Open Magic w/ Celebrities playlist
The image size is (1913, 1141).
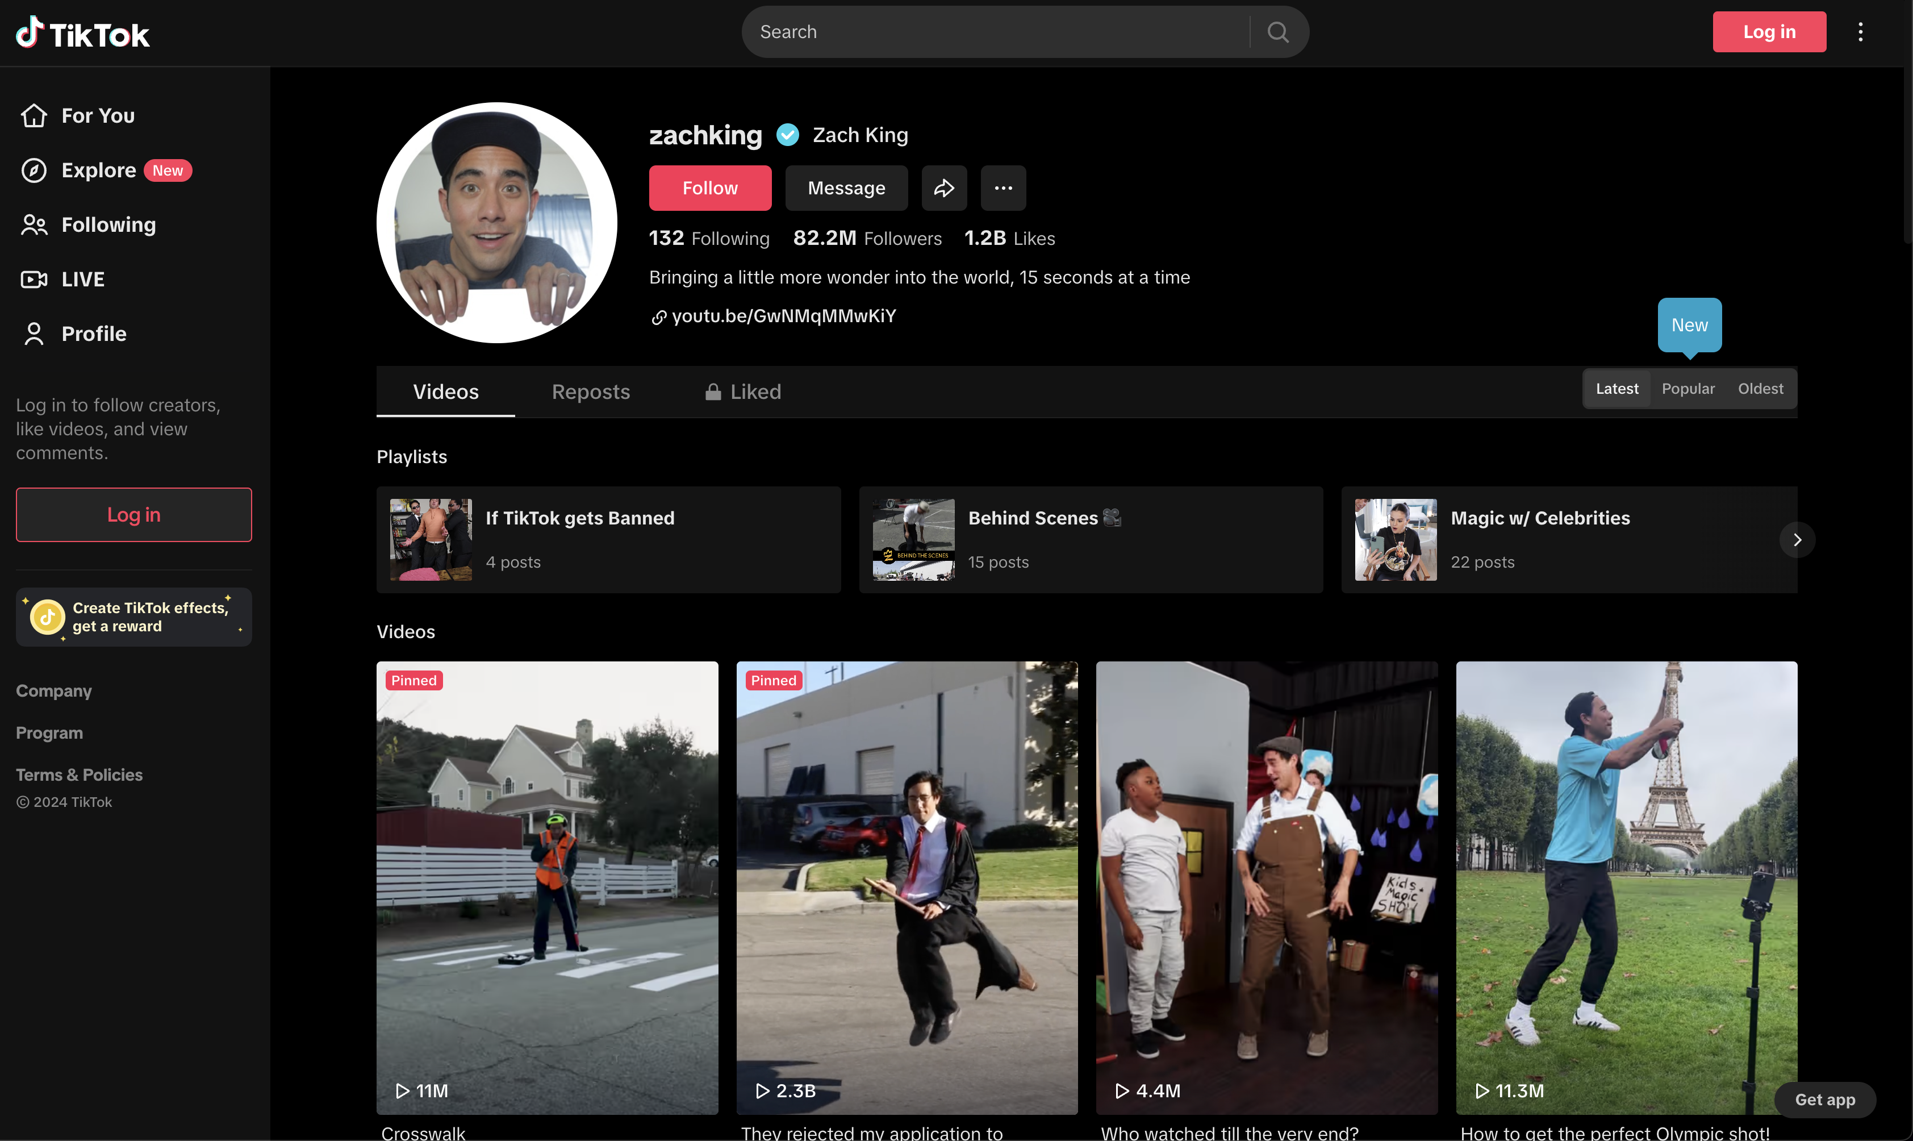coord(1569,540)
